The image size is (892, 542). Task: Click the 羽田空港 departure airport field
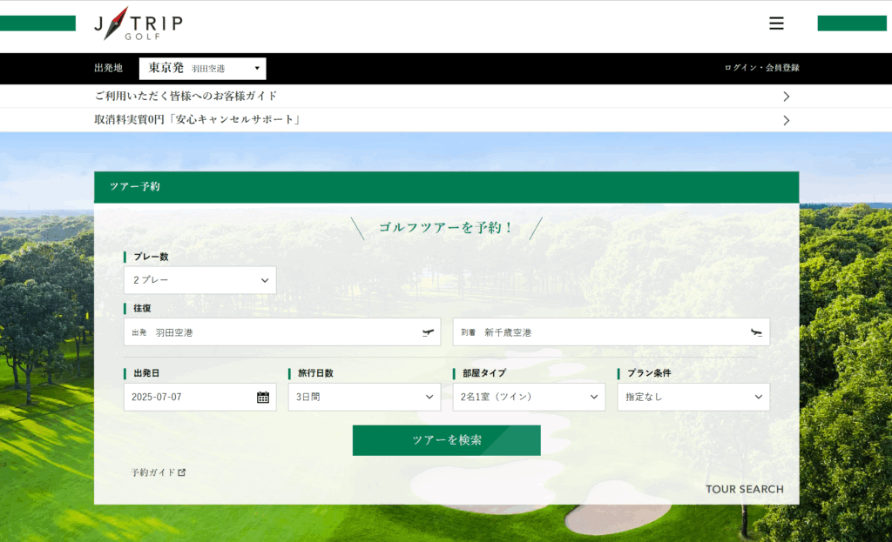(270, 332)
